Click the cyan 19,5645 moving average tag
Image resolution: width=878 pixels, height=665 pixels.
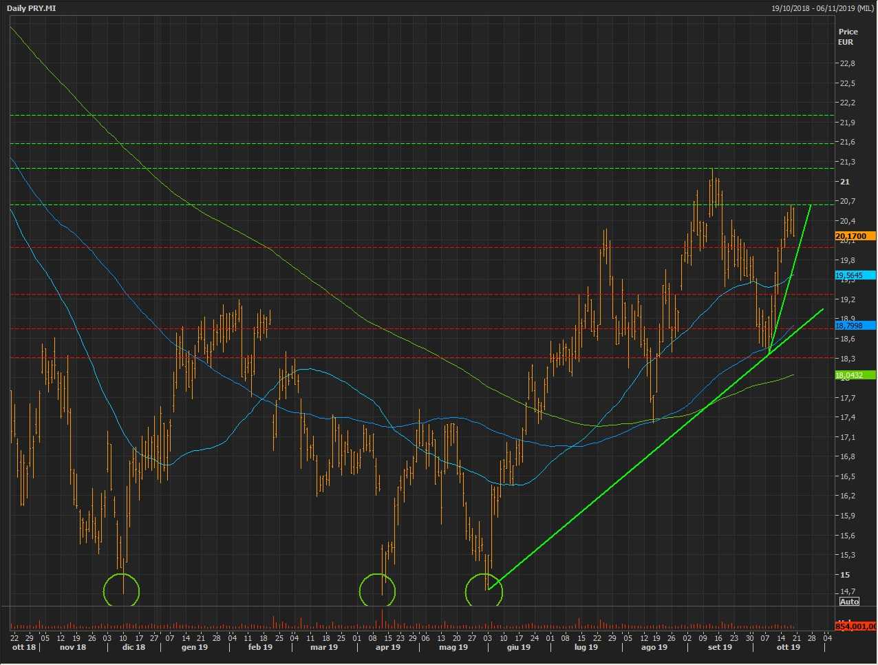tap(855, 275)
